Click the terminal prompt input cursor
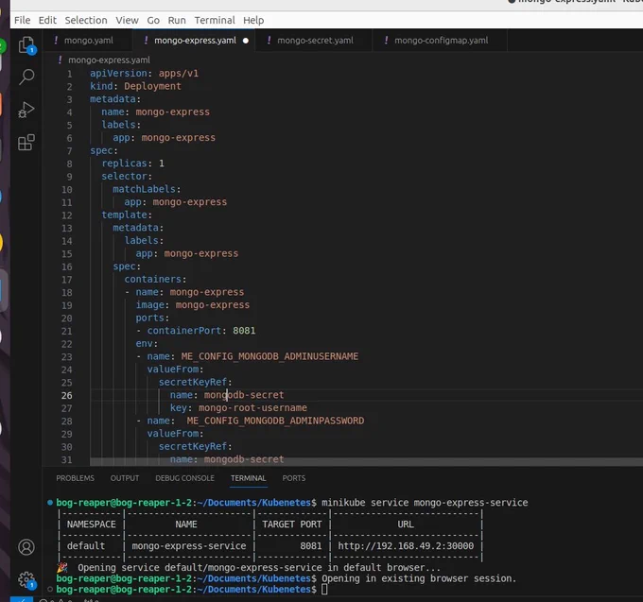The height and width of the screenshot is (602, 643). tap(324, 590)
